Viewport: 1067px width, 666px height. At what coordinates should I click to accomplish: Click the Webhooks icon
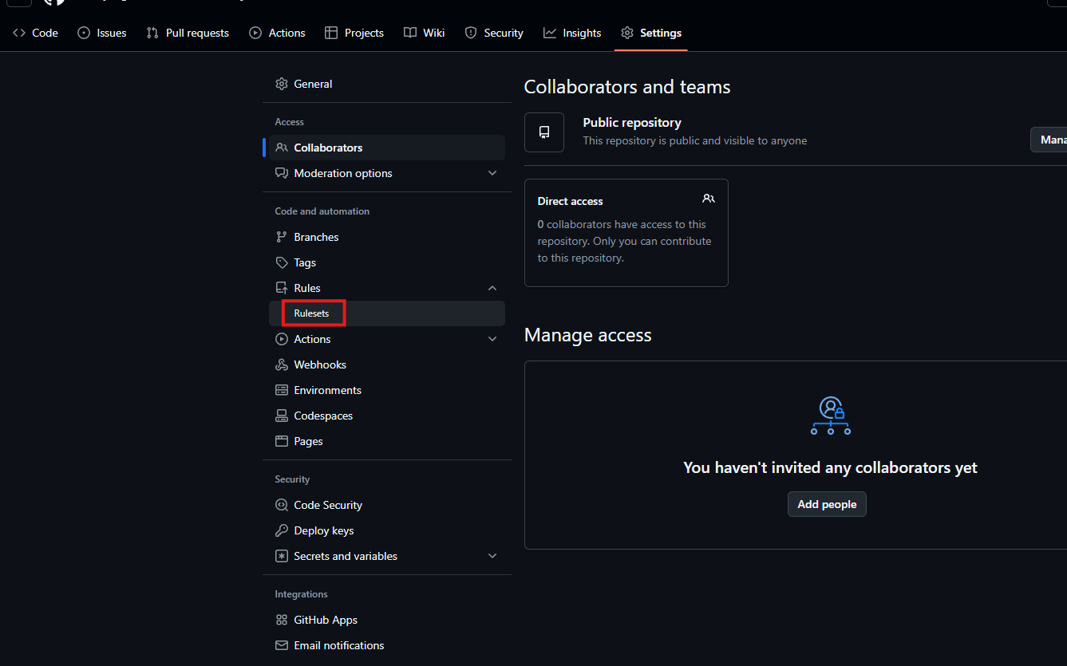[281, 365]
